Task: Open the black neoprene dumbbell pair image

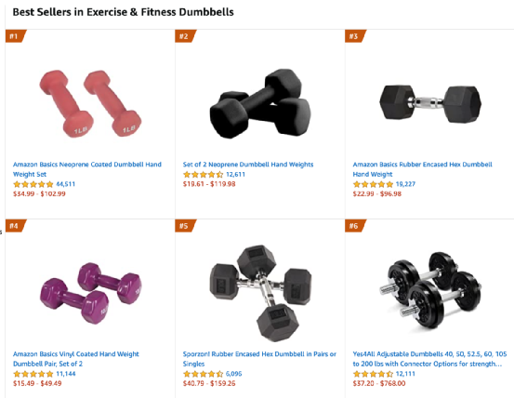Action: 260,103
